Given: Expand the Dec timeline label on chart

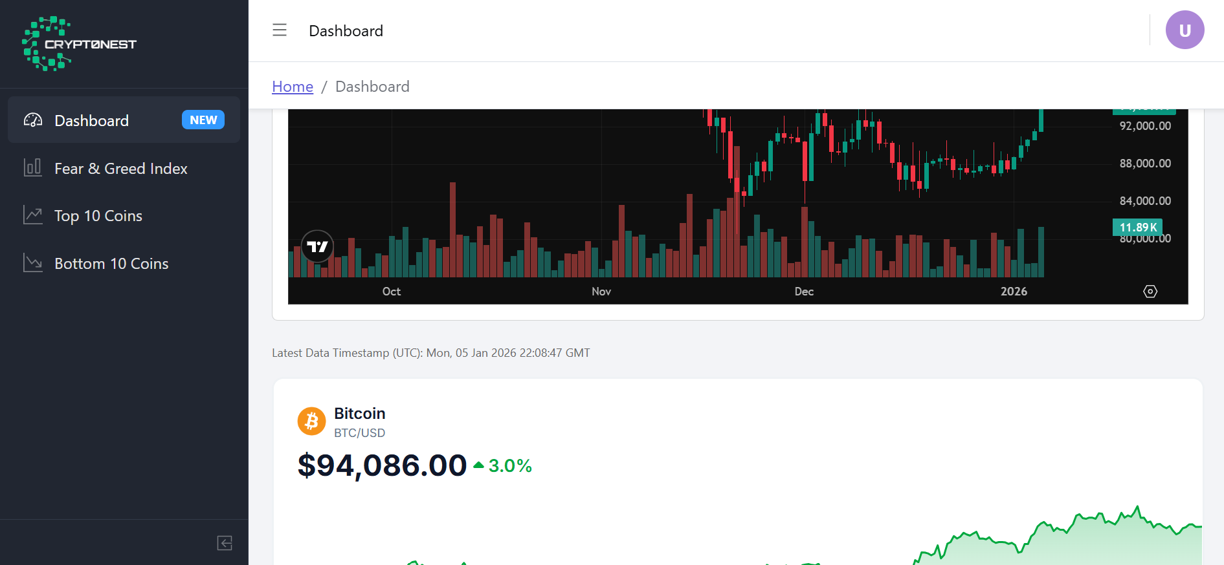Looking at the screenshot, I should [803, 292].
